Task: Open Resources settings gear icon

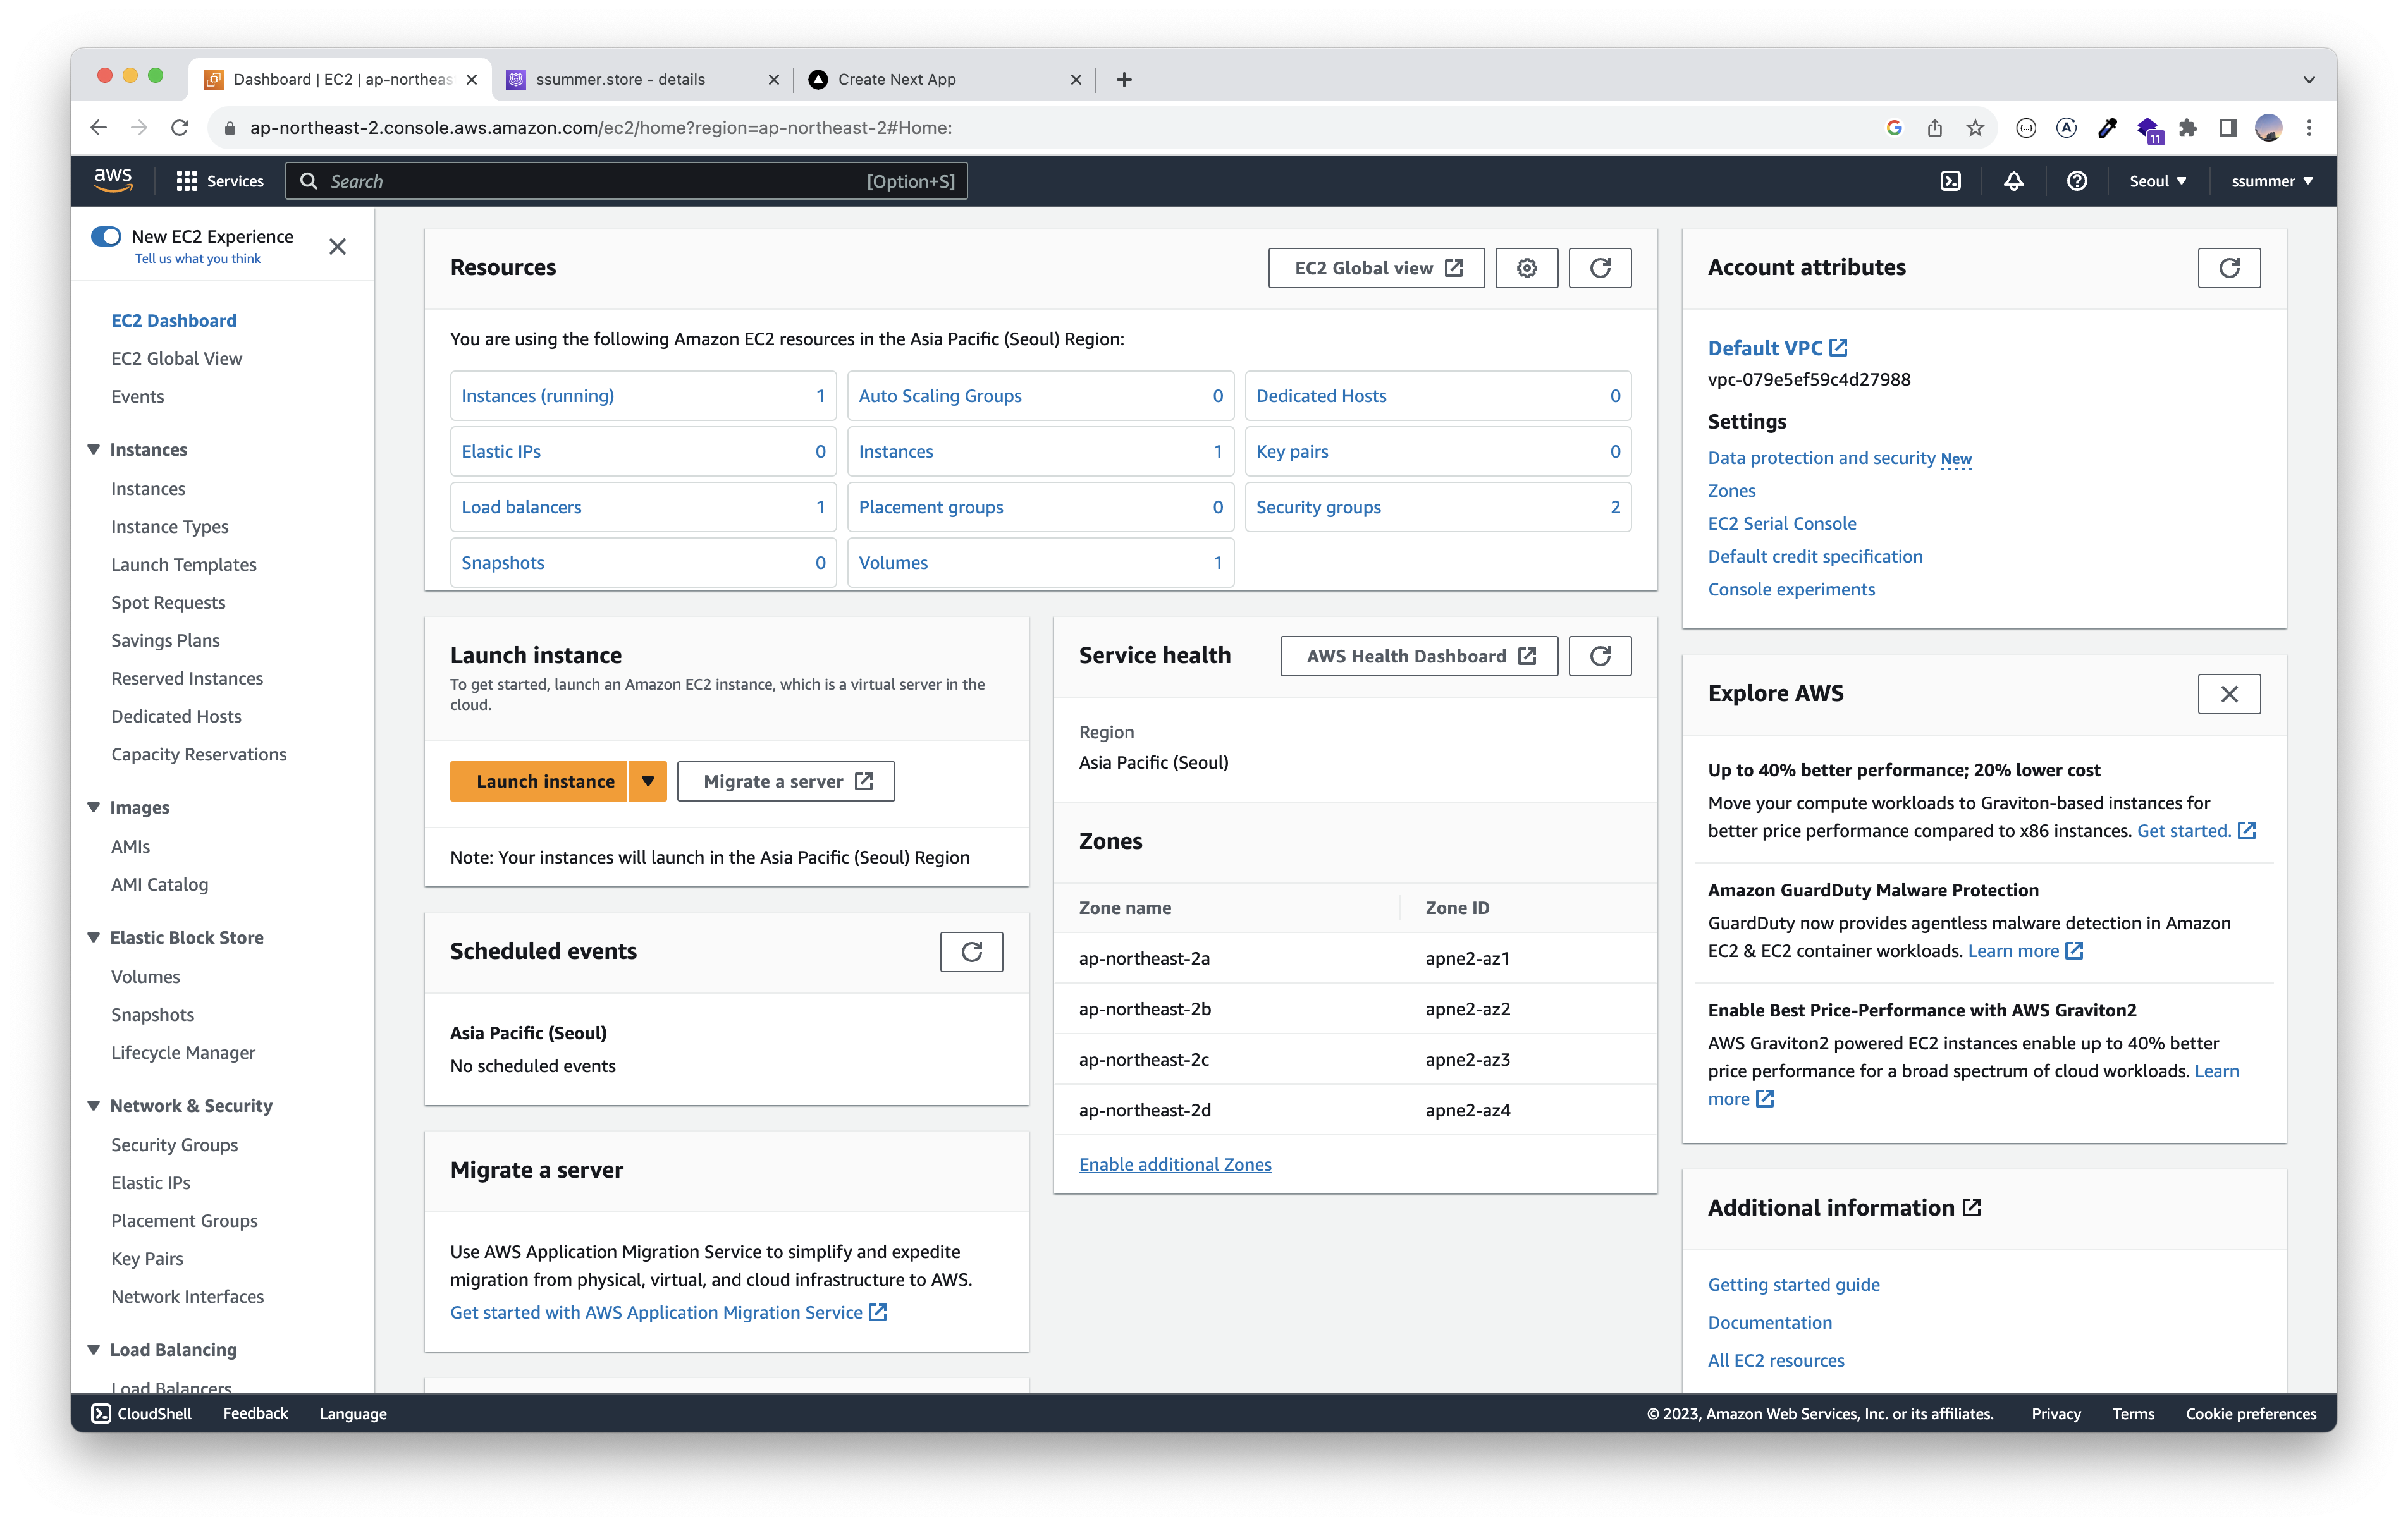Action: coord(1526,268)
